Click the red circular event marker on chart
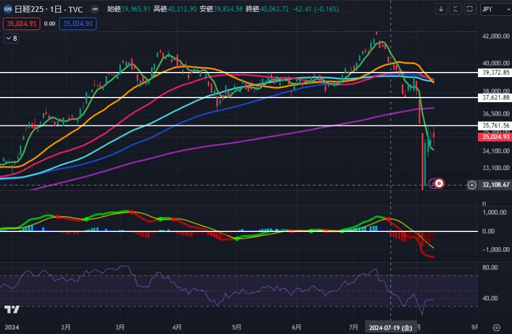This screenshot has height=334, width=512. click(439, 183)
